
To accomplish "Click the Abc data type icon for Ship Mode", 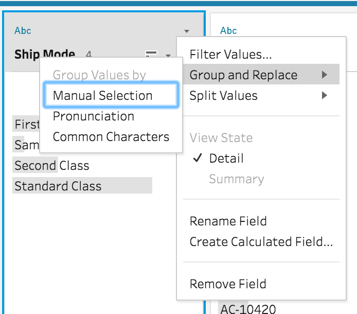I will point(23,31).
